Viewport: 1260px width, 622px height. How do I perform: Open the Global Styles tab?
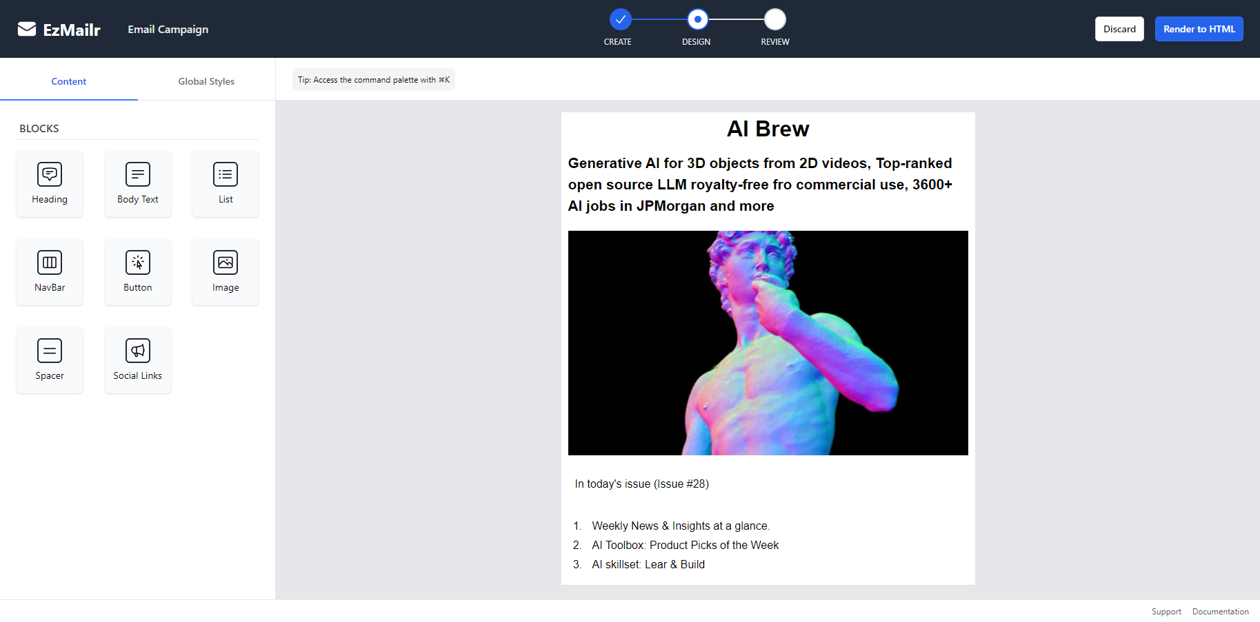coord(206,81)
